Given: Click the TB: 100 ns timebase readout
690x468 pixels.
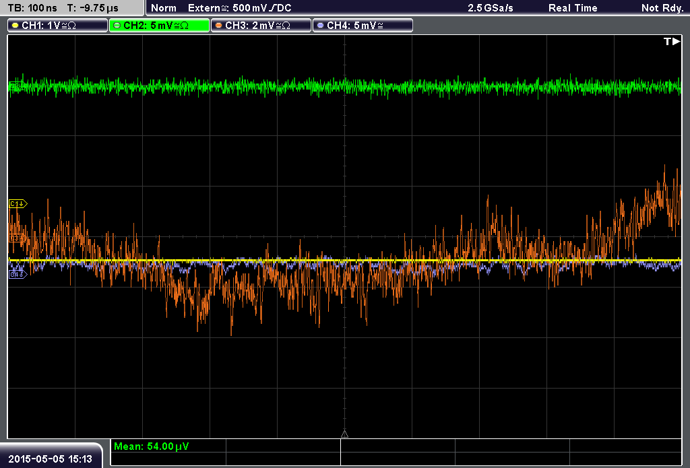Looking at the screenshot, I should 32,8.
